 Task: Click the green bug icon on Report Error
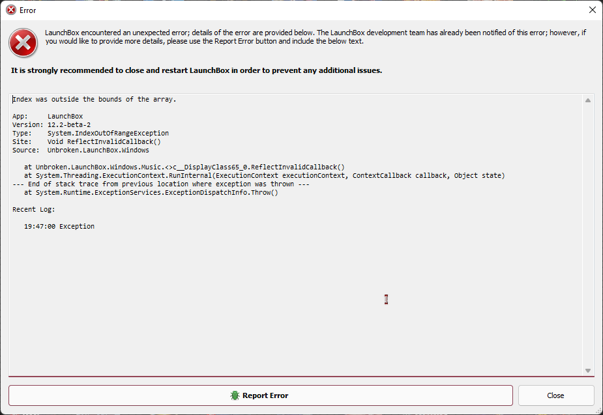click(x=235, y=395)
